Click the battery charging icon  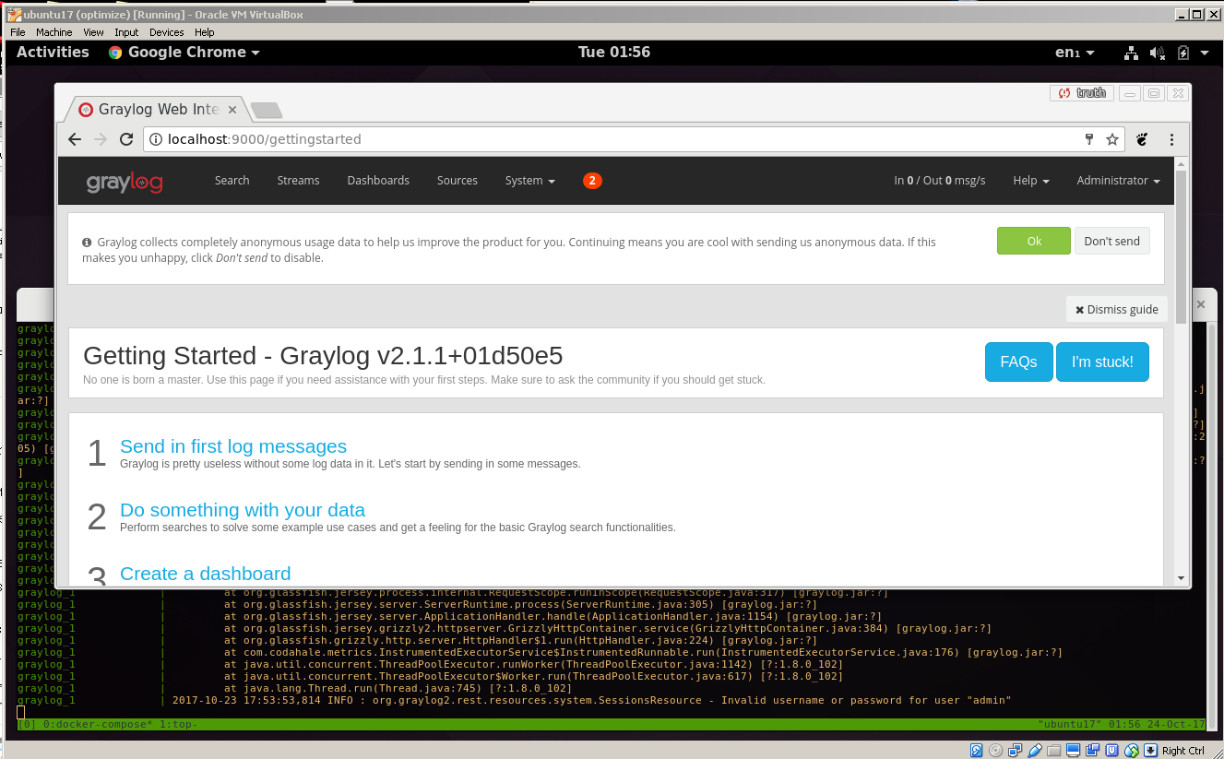click(1183, 53)
